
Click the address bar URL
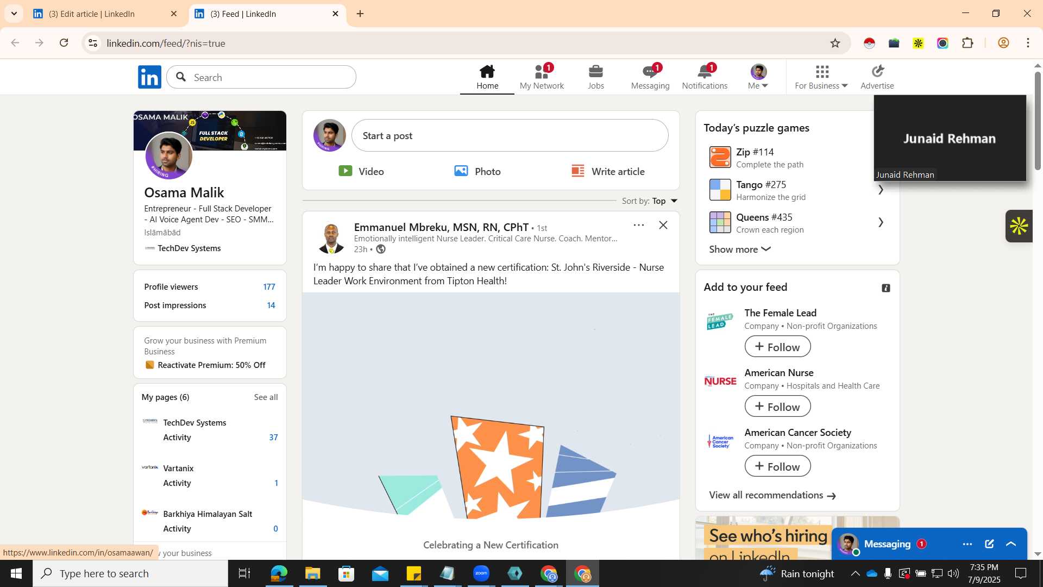point(166,43)
